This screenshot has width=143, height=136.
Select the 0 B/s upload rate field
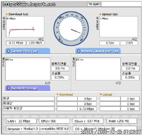(129, 43)
